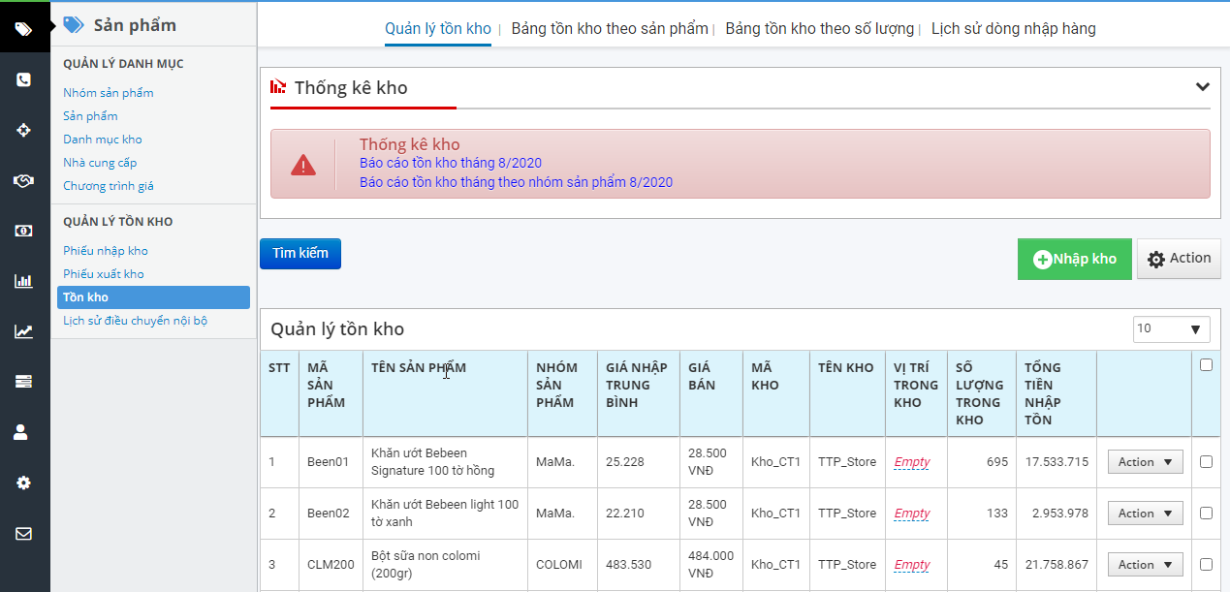
Task: Open Phiếu xuất kho menu item
Action: point(104,274)
